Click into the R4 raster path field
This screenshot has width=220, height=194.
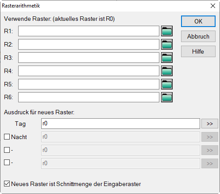pos(89,71)
